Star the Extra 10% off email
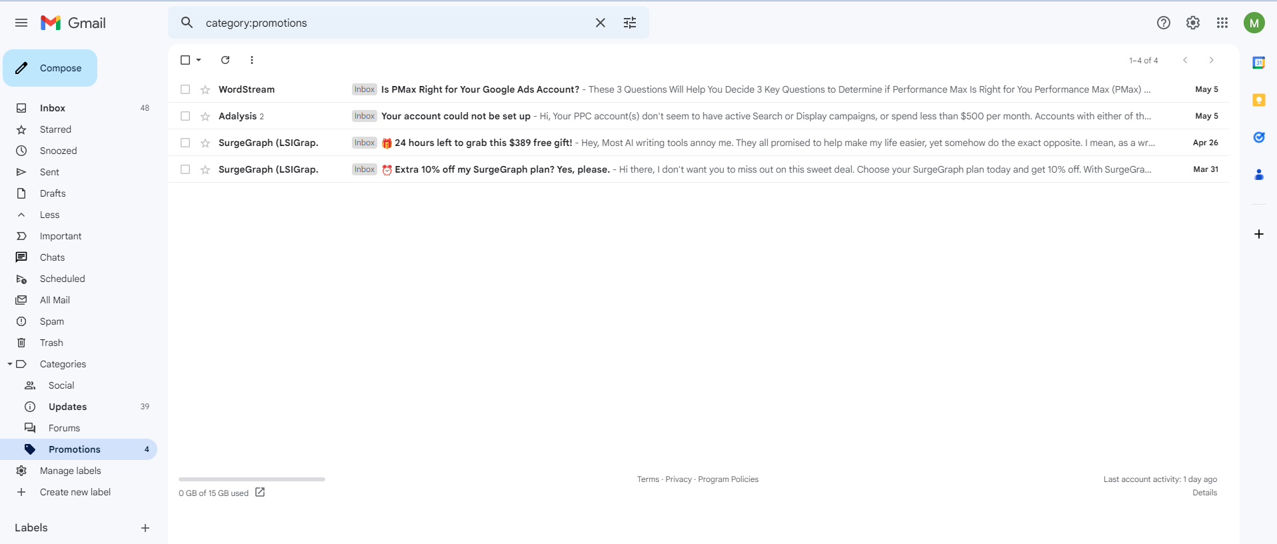1277x544 pixels. coord(205,169)
